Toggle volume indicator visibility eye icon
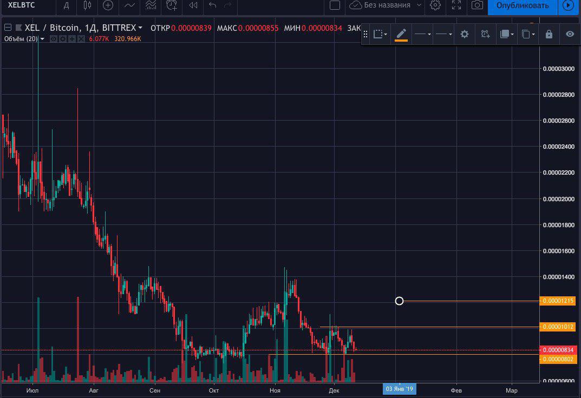 pyautogui.click(x=54, y=39)
